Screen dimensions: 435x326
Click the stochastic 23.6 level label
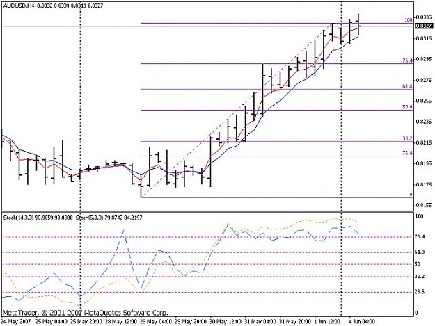[420, 291]
